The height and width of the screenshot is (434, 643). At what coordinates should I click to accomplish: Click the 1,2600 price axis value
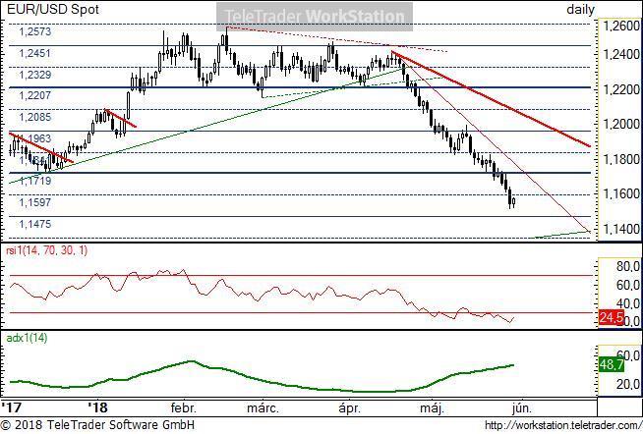(x=621, y=26)
